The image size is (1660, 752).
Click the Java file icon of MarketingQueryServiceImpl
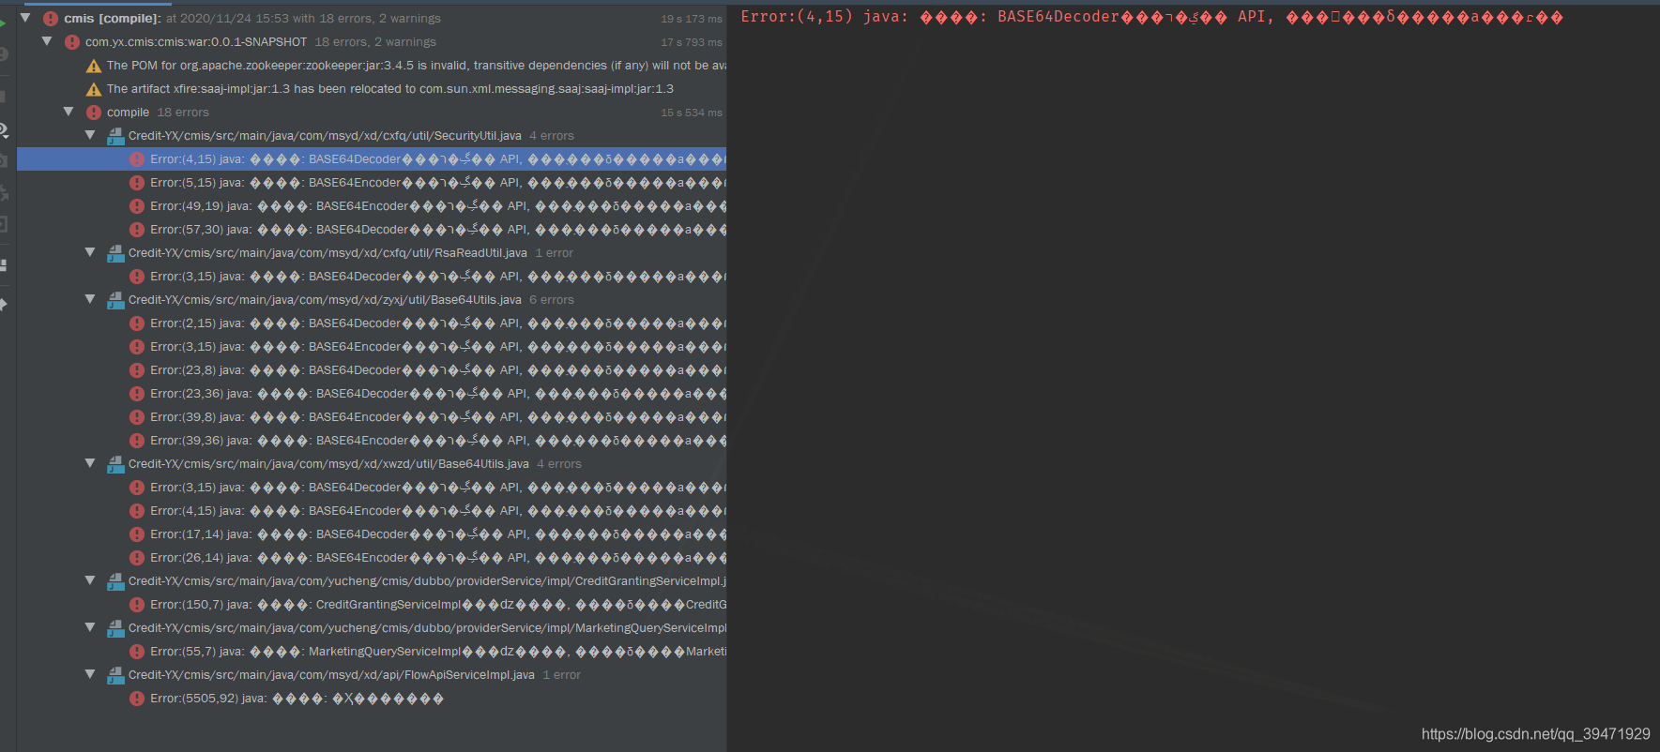click(x=115, y=628)
